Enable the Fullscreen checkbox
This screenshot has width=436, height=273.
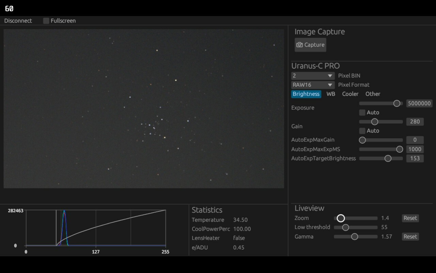(x=46, y=20)
